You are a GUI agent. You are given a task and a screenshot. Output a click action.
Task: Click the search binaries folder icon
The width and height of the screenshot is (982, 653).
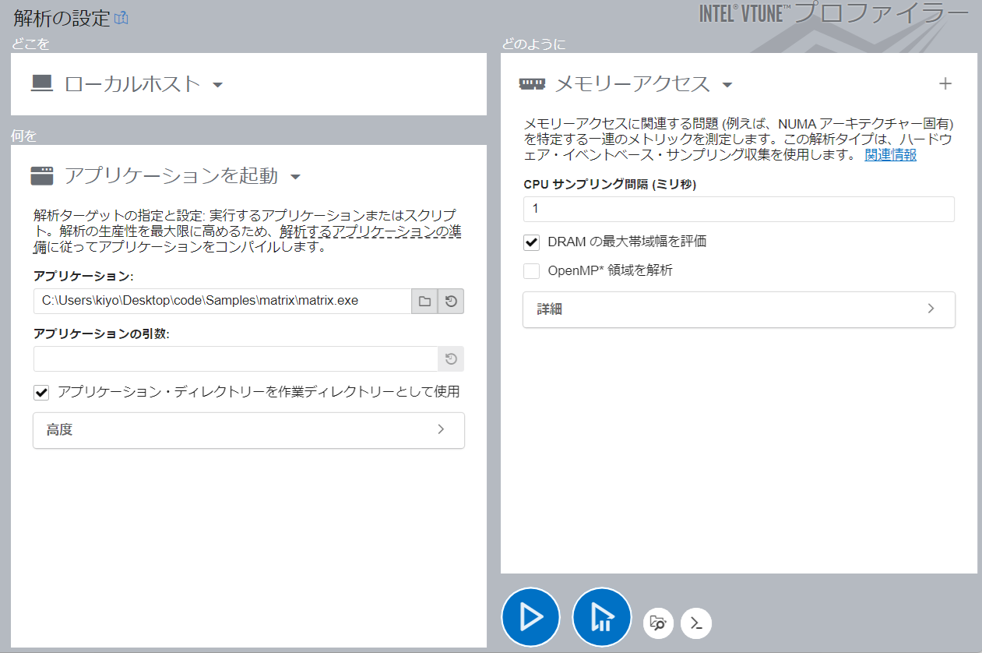coord(658,623)
